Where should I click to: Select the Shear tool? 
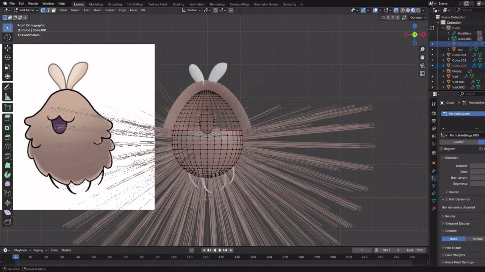coord(8,212)
